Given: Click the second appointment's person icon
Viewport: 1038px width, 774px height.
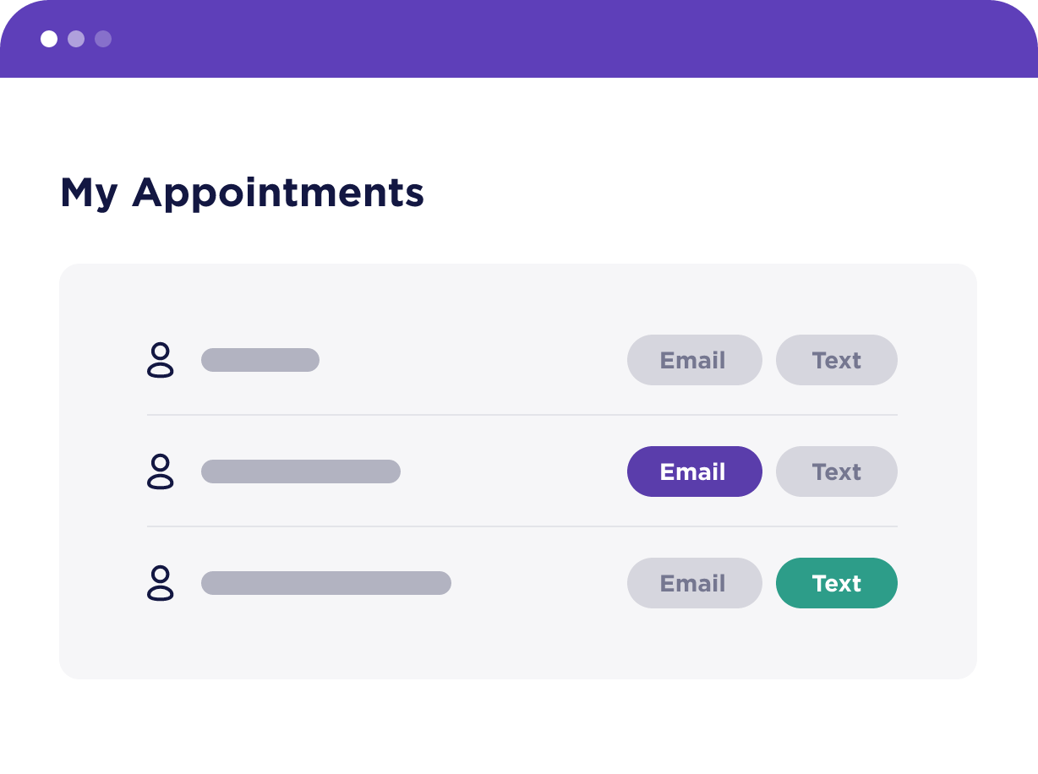Looking at the screenshot, I should tap(161, 471).
